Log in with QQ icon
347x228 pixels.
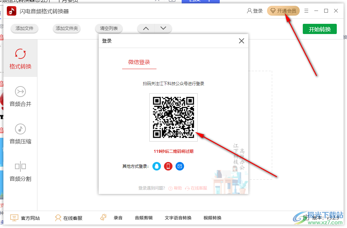[157, 166]
